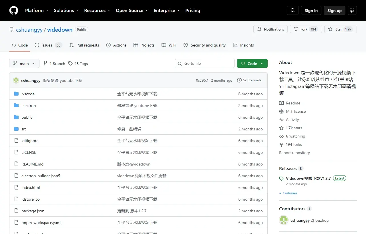Switch to the Issues tab
Screen dimensions: 366x234
click(x=48, y=45)
